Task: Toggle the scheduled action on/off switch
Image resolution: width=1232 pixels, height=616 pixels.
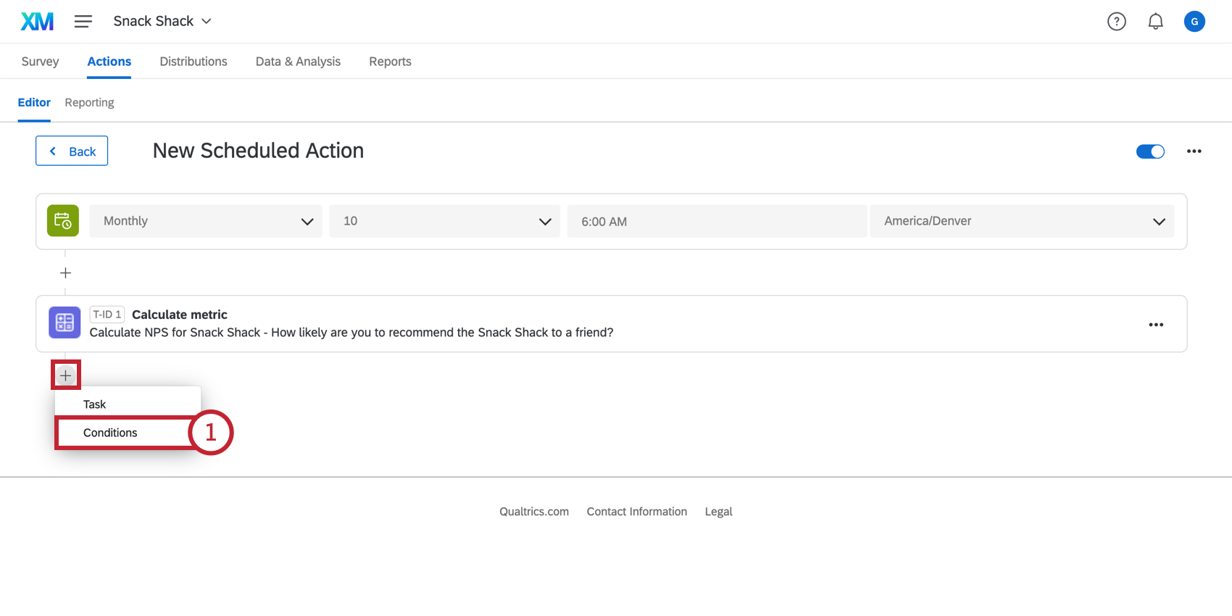Action: pos(1150,151)
